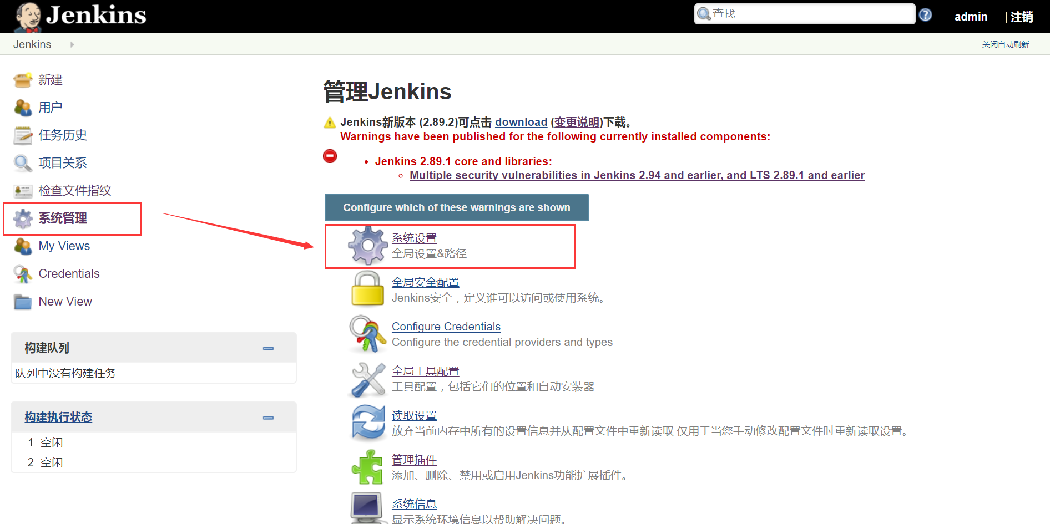This screenshot has height=524, width=1050.
Task: Click the red stop warning icon
Action: (330, 156)
